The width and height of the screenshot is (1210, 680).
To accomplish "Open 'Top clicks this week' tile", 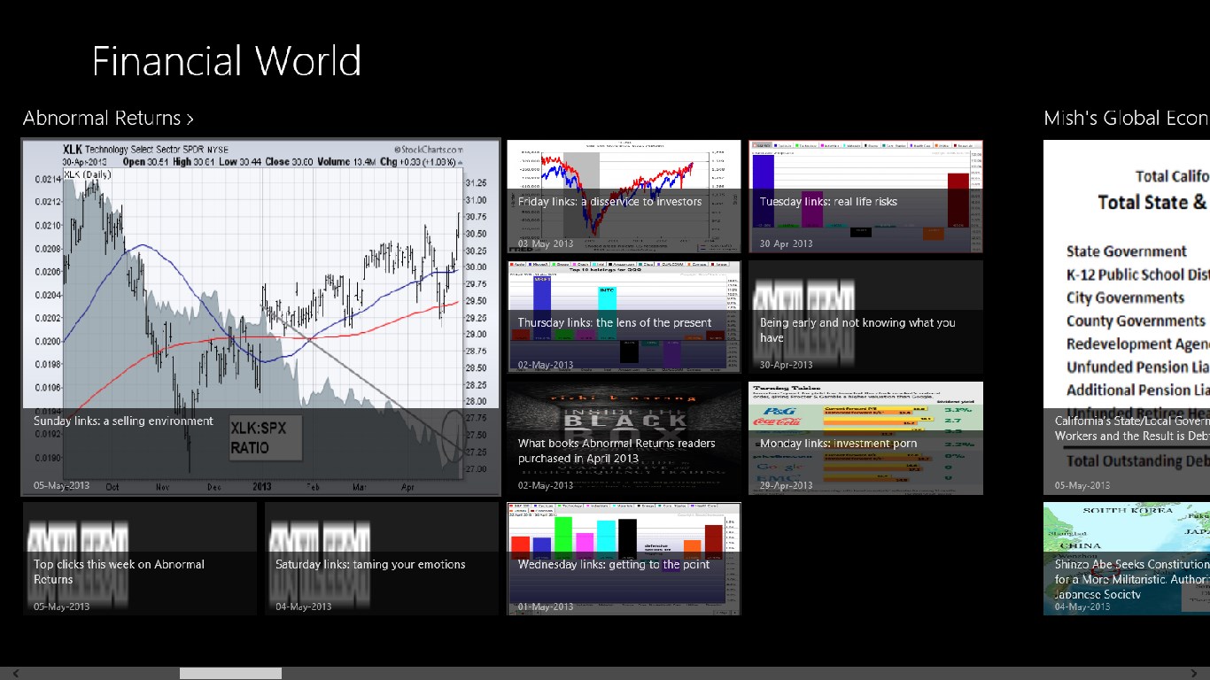I will coord(140,559).
